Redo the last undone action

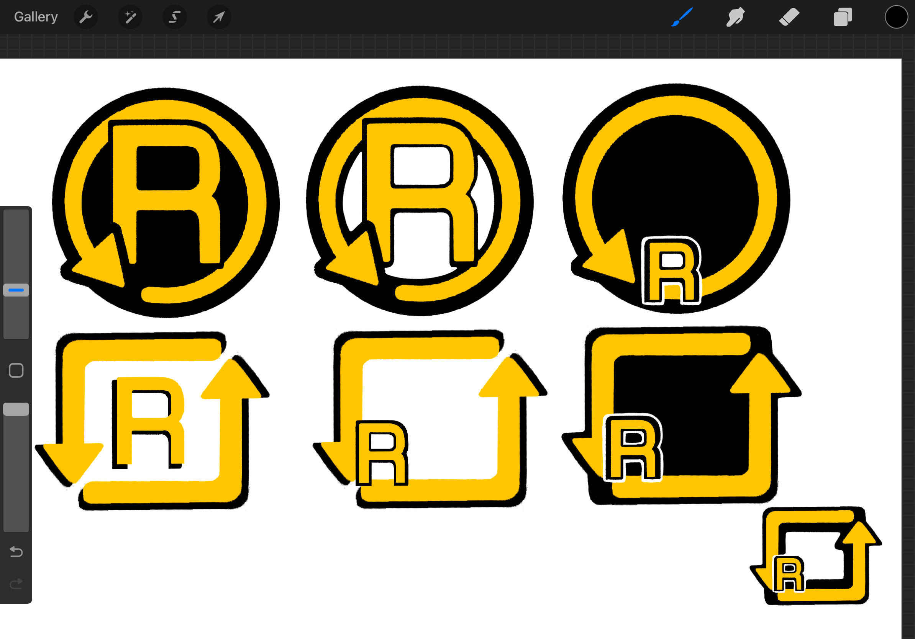pyautogui.click(x=16, y=584)
